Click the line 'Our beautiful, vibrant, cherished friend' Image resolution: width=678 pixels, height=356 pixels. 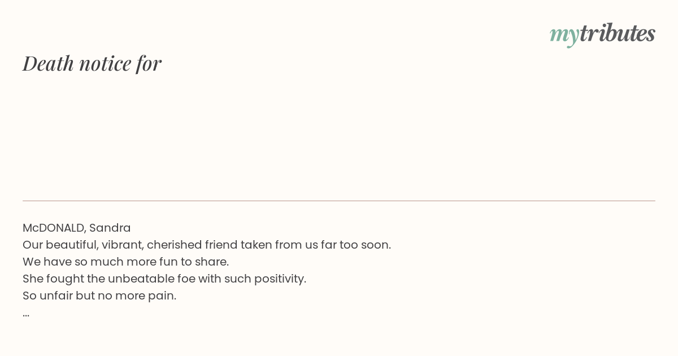pos(130,245)
